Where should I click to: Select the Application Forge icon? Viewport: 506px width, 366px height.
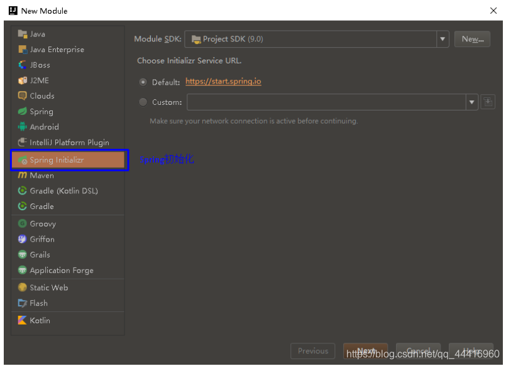pos(22,270)
